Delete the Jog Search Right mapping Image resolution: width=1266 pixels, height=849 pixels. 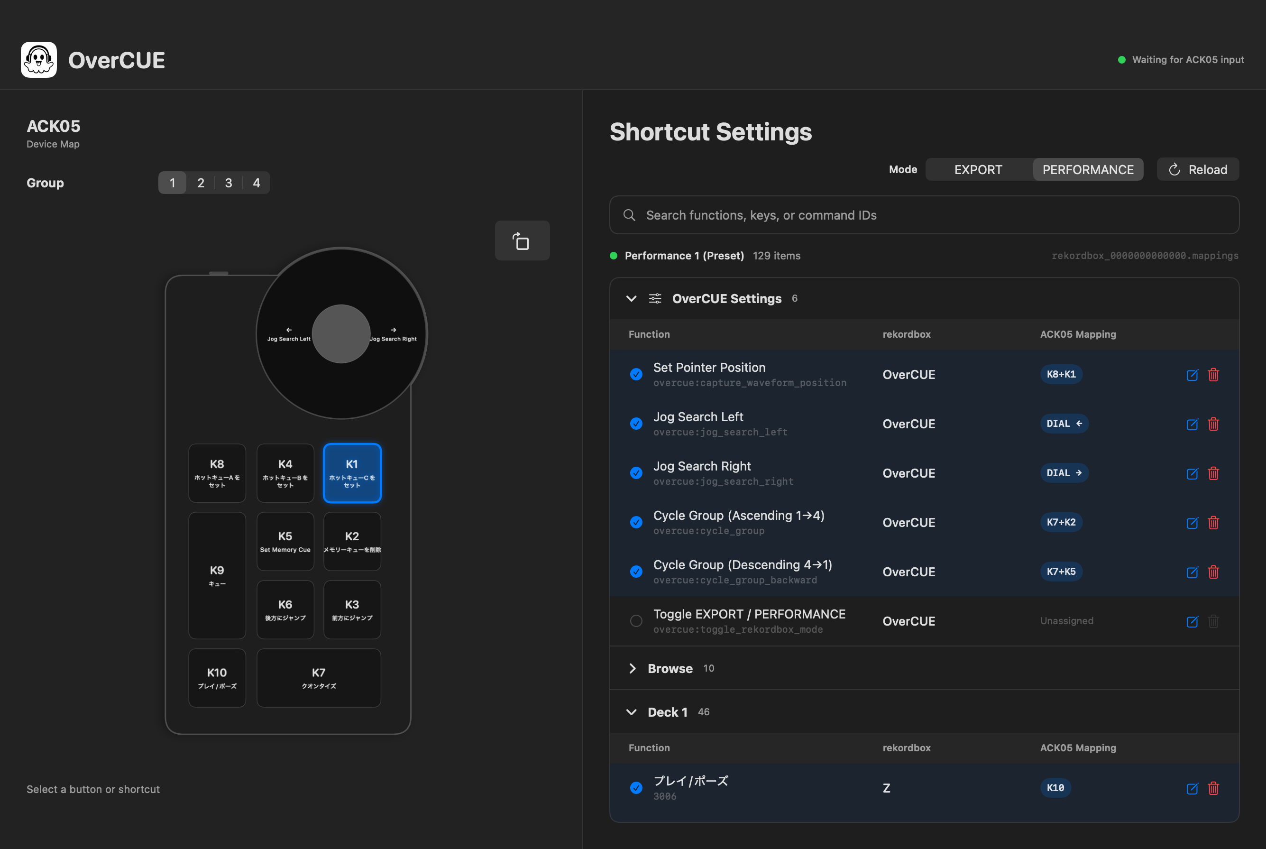tap(1213, 473)
